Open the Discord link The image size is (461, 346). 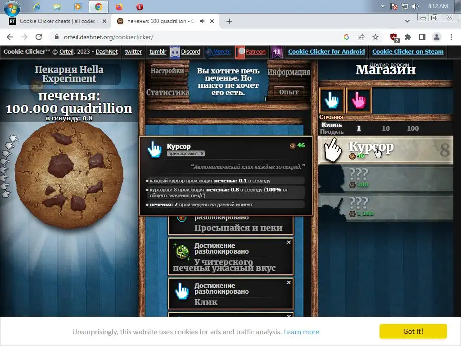click(190, 52)
